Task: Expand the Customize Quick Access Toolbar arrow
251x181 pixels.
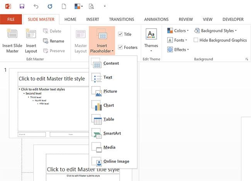Action: (x=105, y=6)
